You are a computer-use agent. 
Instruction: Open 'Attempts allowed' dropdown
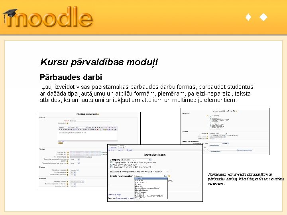77,182
